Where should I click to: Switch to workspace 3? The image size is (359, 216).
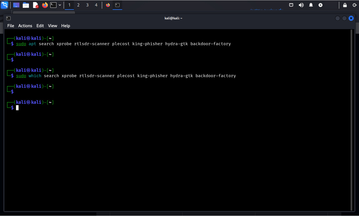[87, 5]
